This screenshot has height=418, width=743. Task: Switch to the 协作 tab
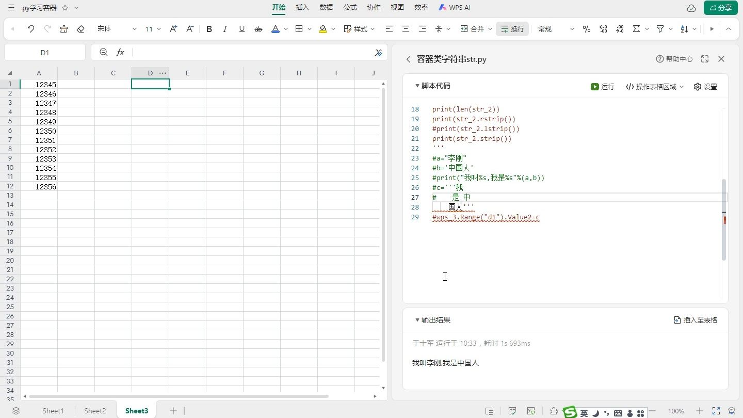pyautogui.click(x=374, y=8)
